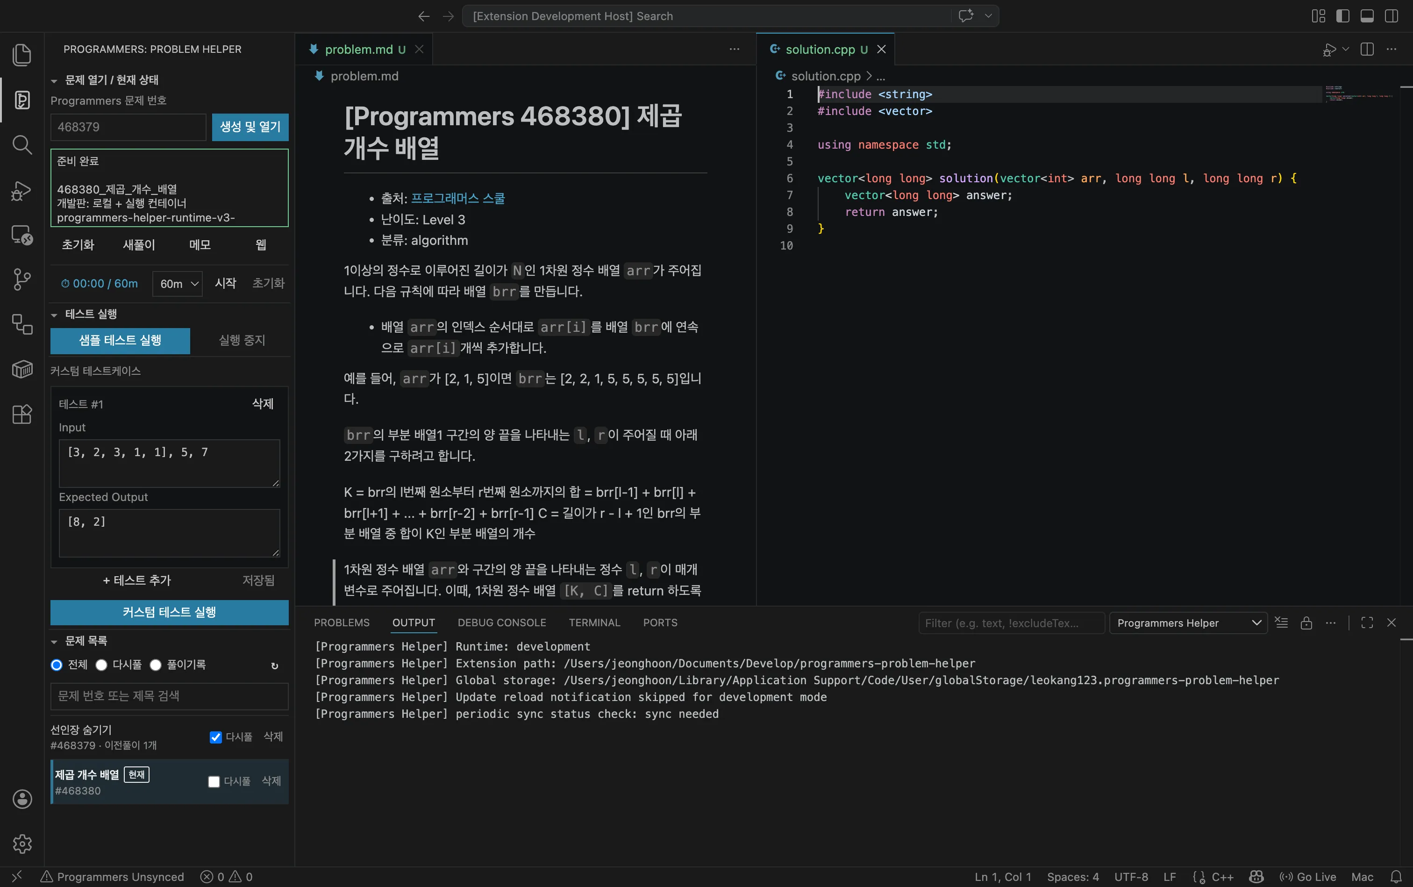Open the remote window indicator in status bar
The image size is (1413, 887).
coord(17,876)
